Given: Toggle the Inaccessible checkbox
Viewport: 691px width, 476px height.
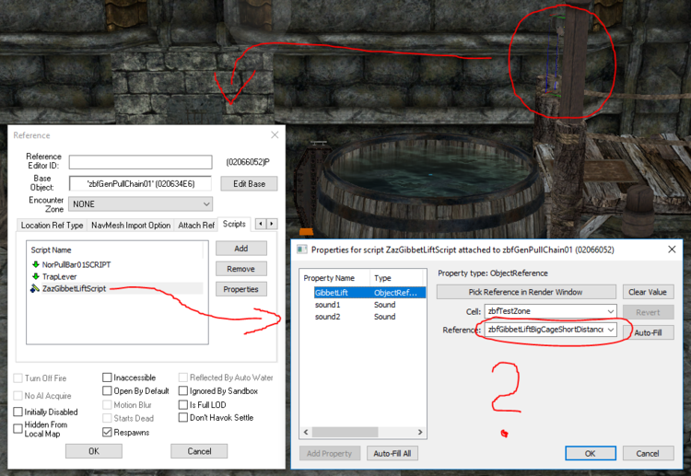Looking at the screenshot, I should click(x=107, y=377).
